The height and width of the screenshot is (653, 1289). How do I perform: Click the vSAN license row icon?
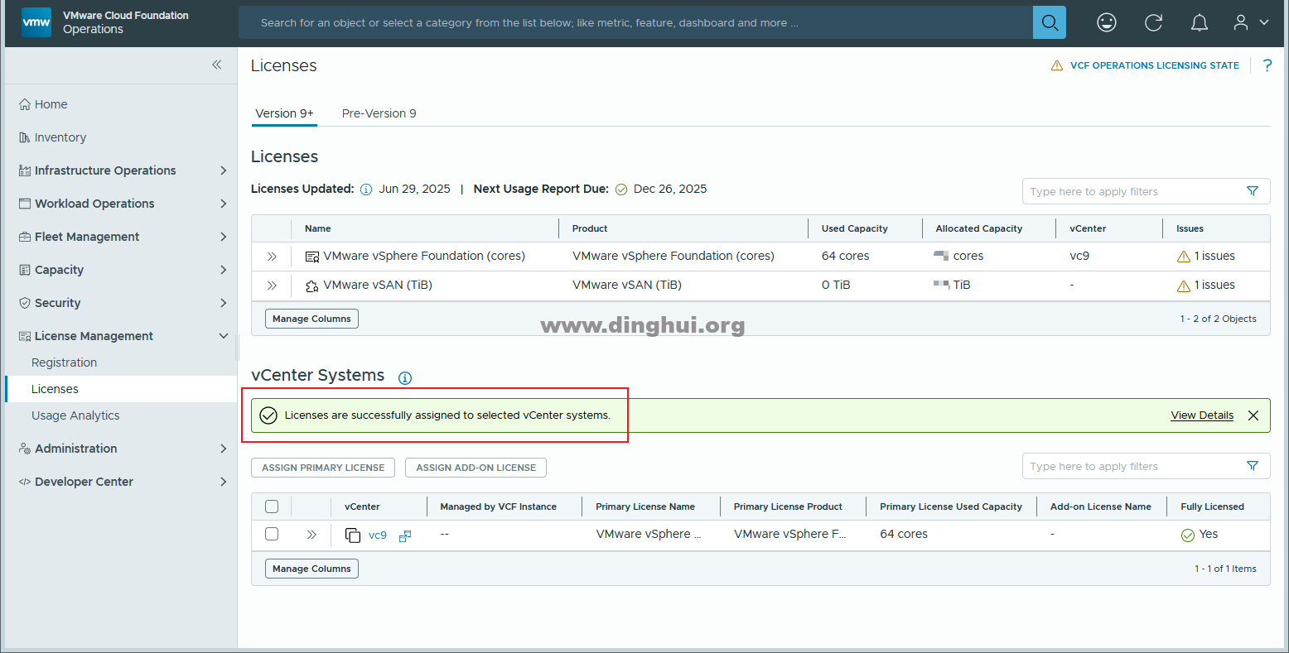click(312, 286)
